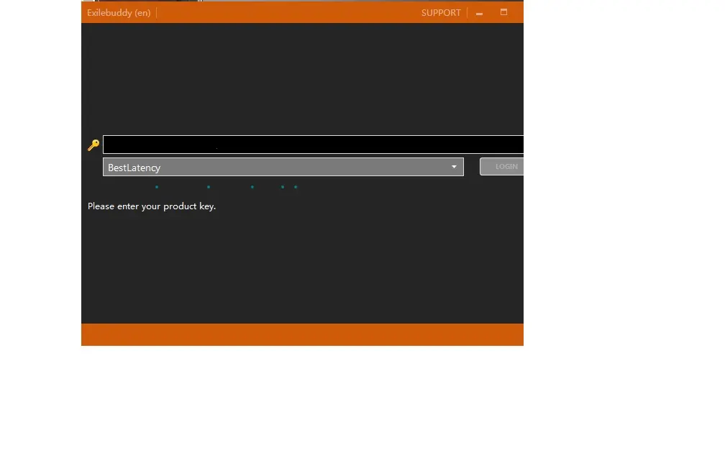This screenshot has width=725, height=453.
Task: Click the product key input field
Action: click(313, 145)
